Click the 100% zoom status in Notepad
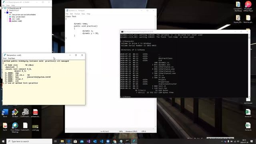The height and width of the screenshot is (144, 256). [121, 131]
